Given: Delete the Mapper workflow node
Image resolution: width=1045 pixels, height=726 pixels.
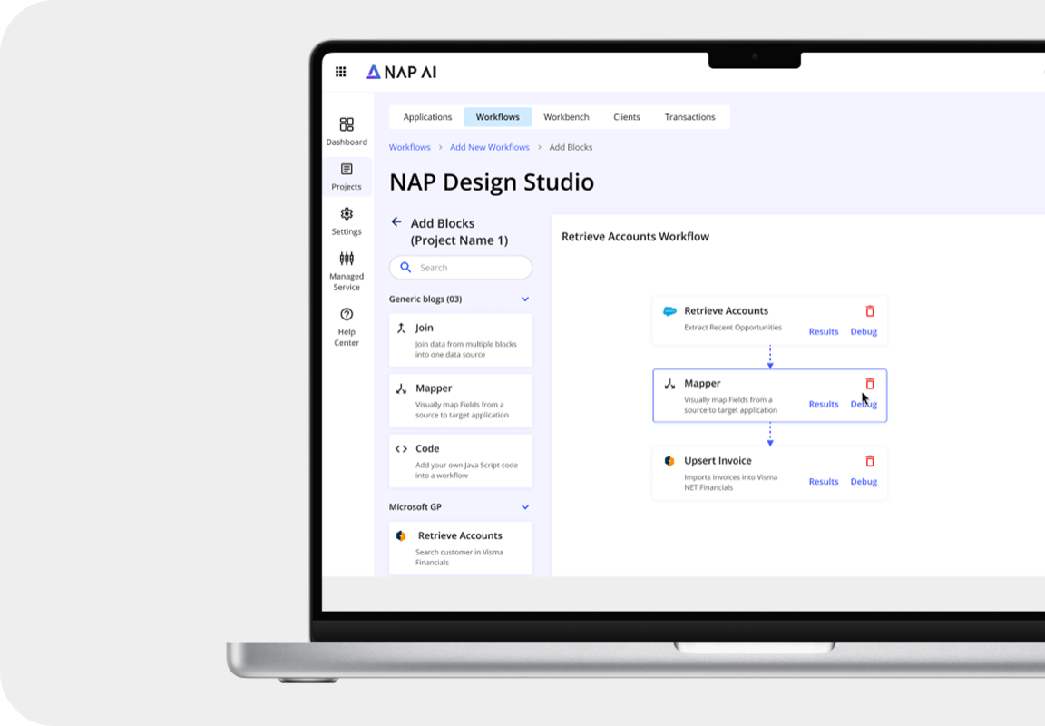Looking at the screenshot, I should [870, 384].
